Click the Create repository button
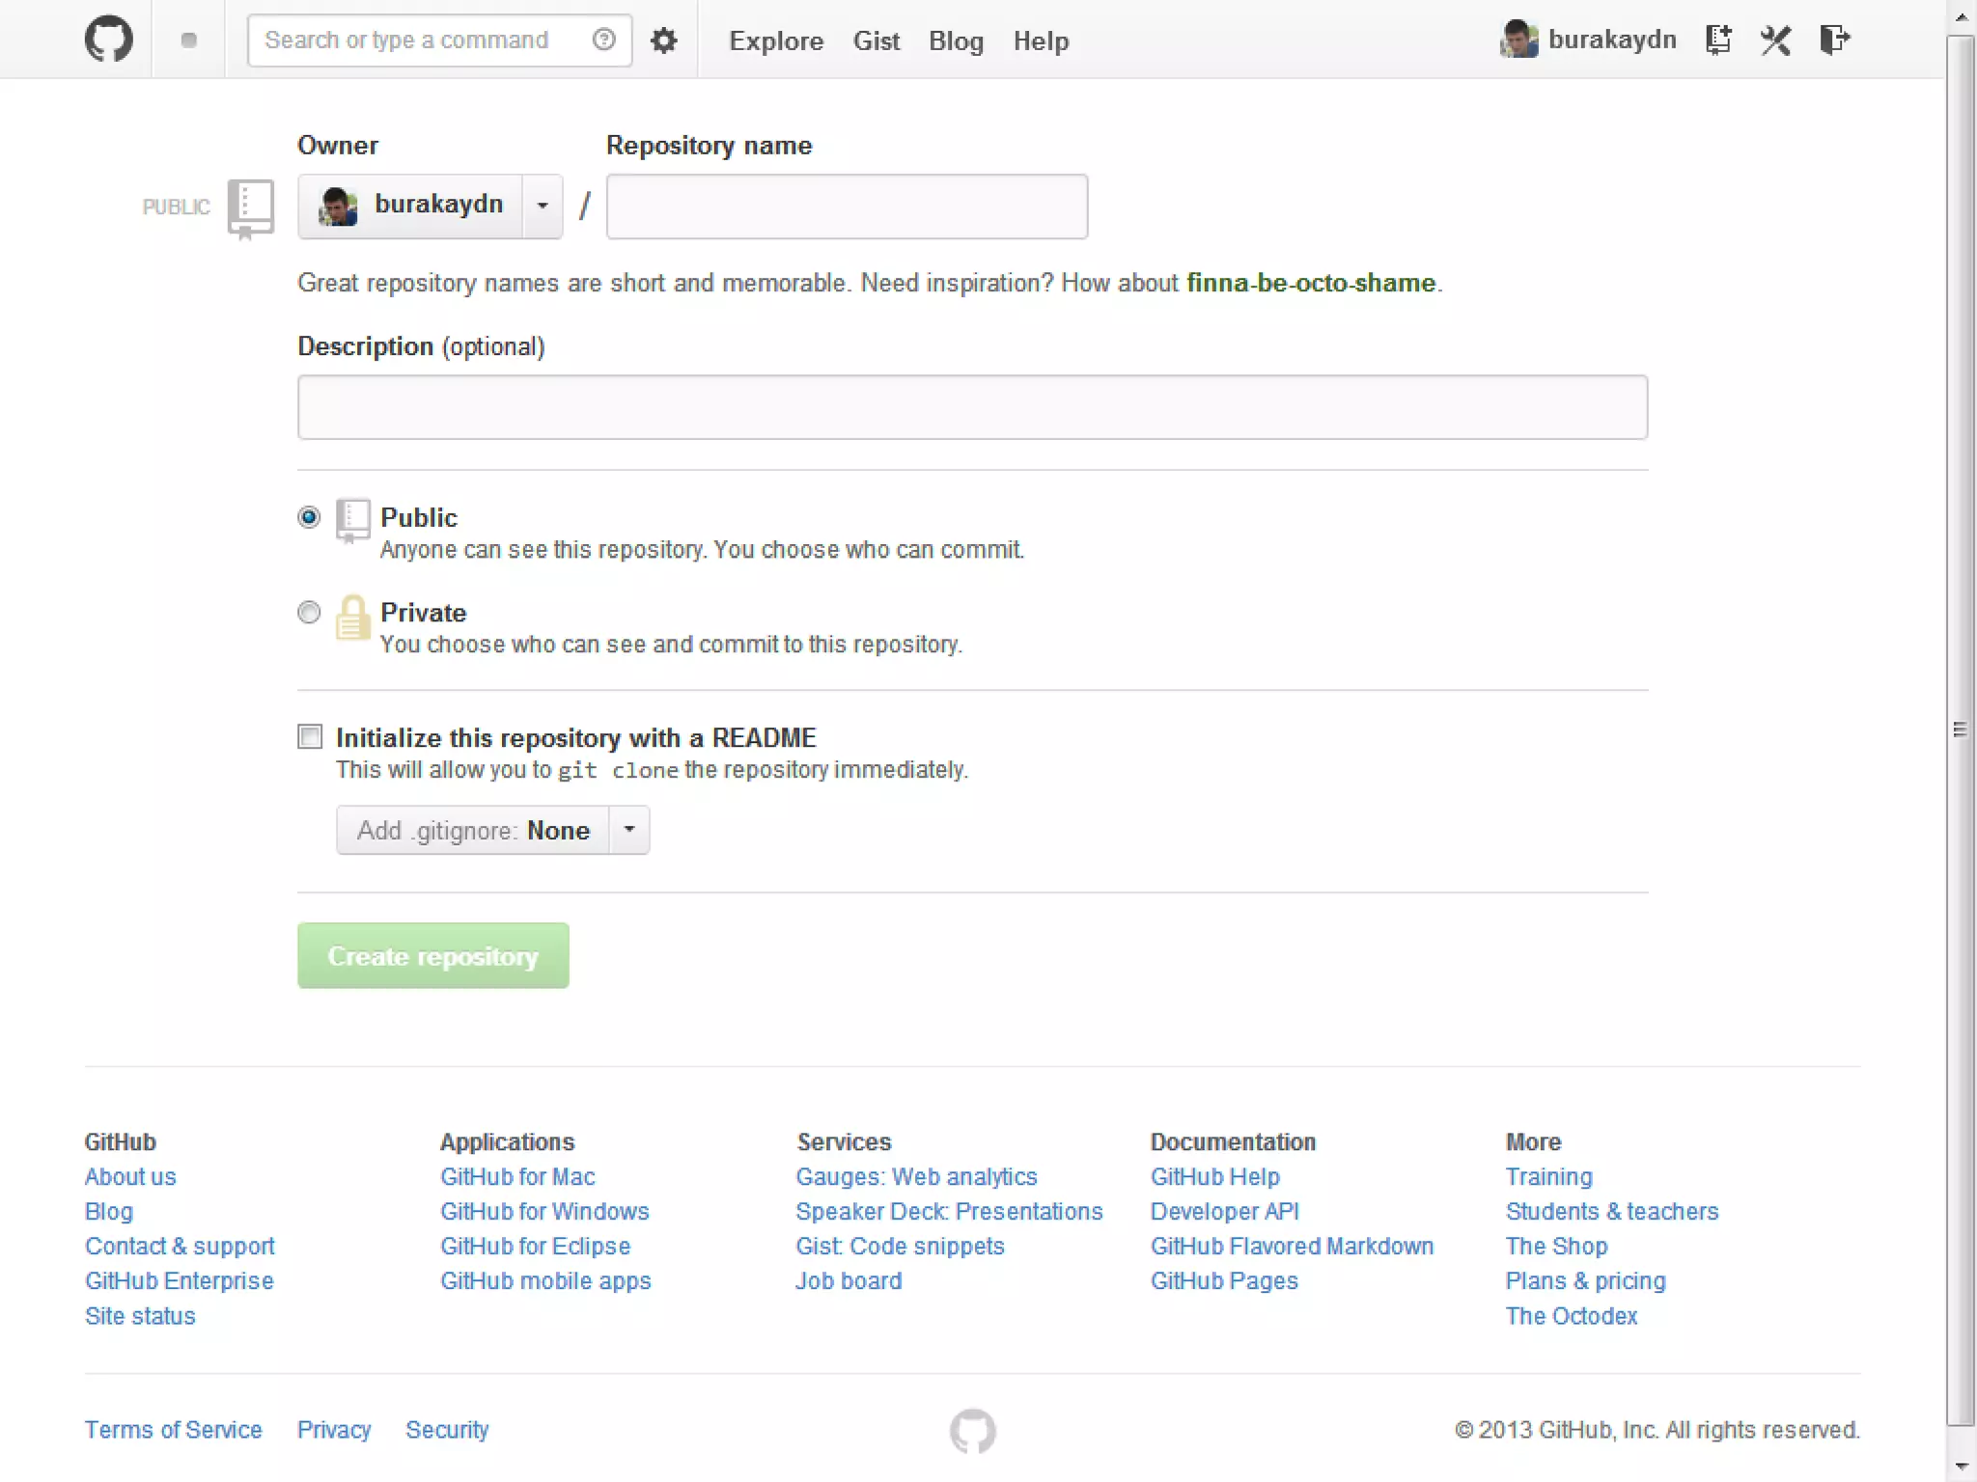Image resolution: width=1977 pixels, height=1482 pixels. click(x=433, y=955)
